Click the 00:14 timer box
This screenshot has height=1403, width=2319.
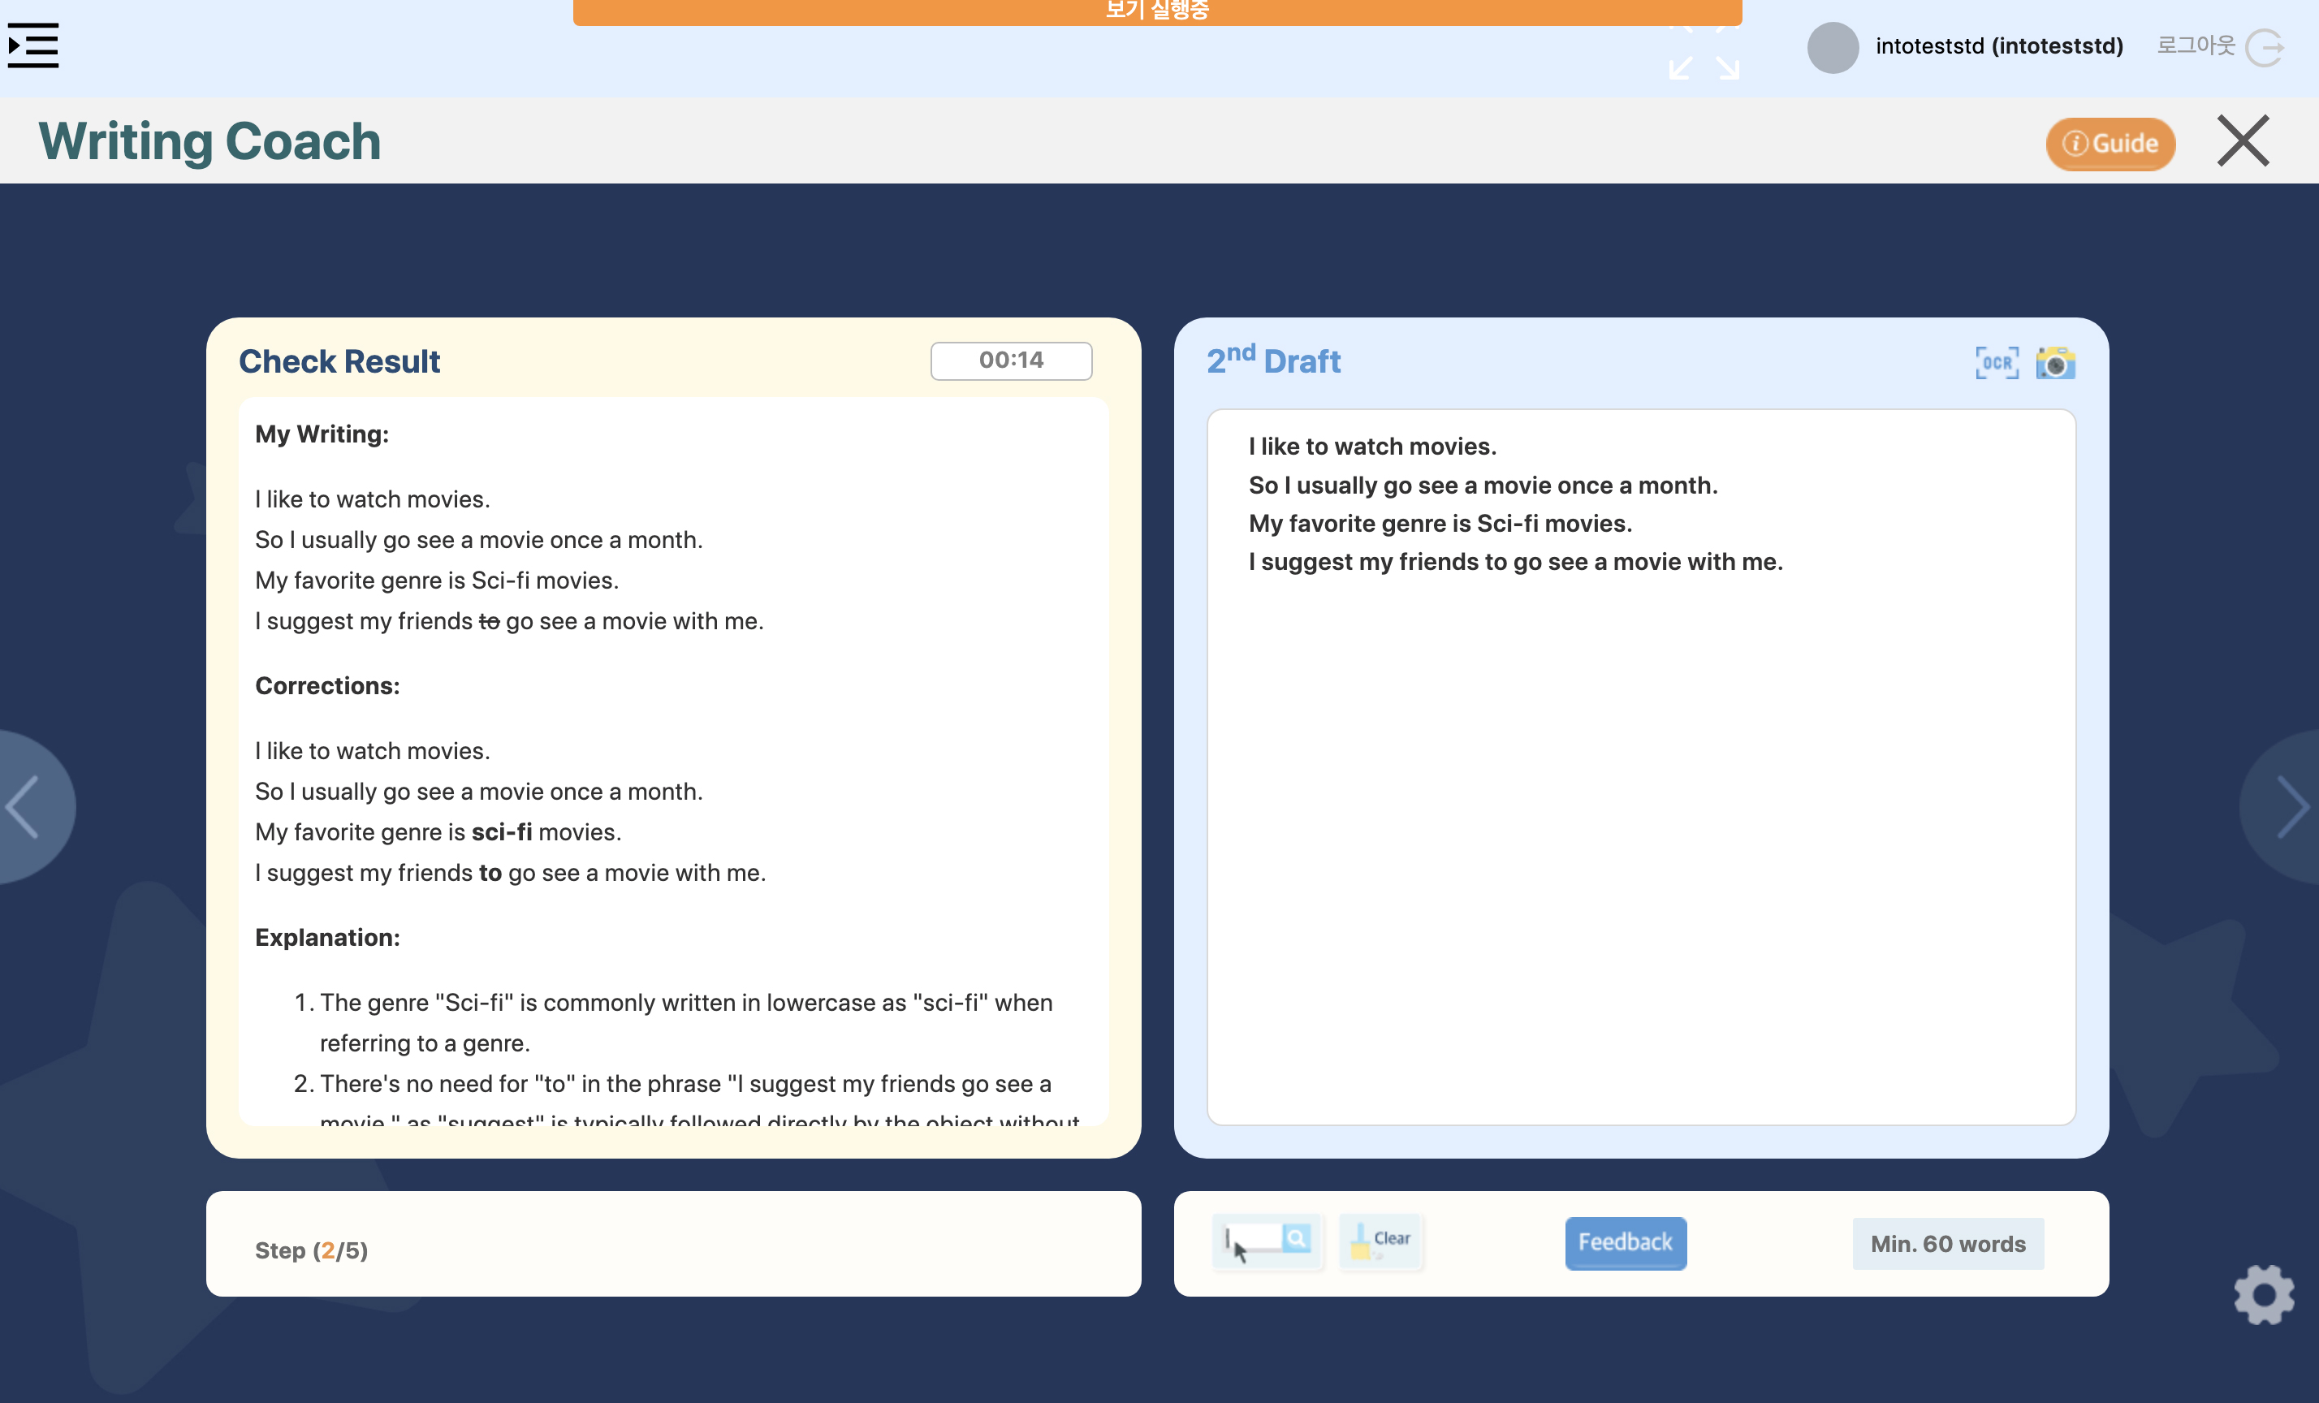coord(1011,360)
